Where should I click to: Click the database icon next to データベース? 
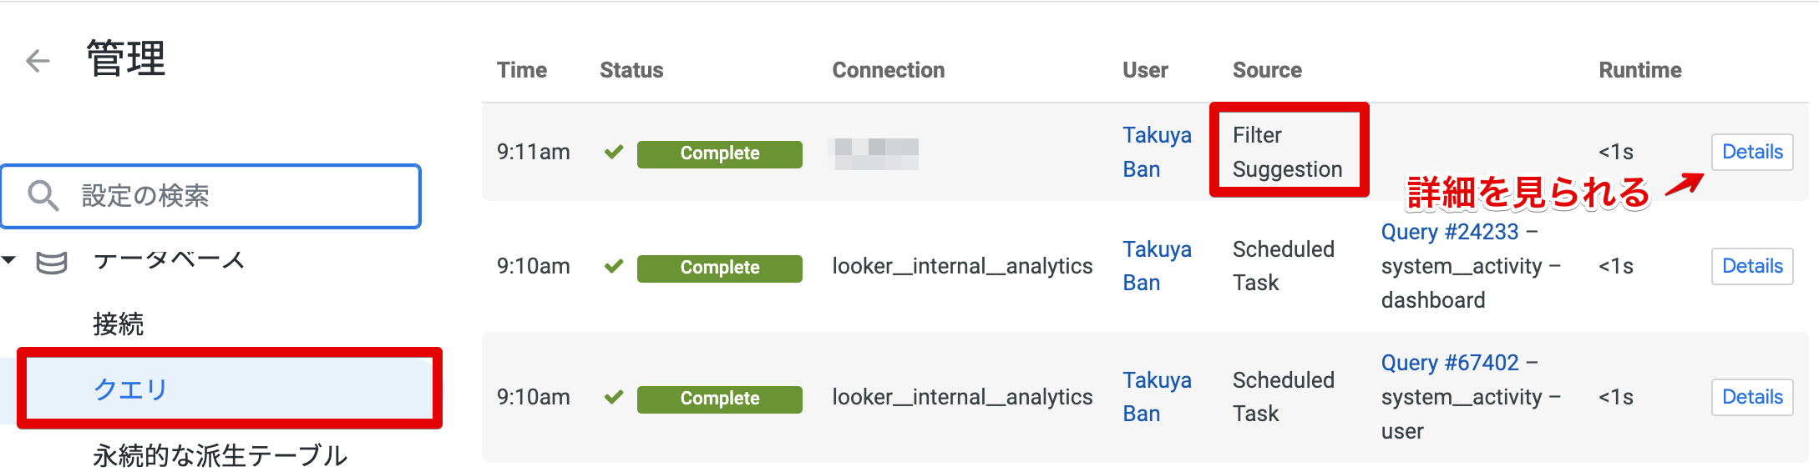tap(52, 263)
